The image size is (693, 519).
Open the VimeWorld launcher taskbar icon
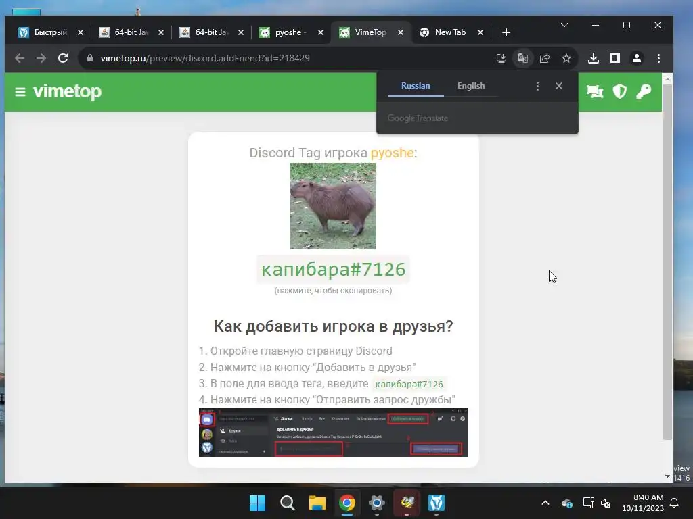(437, 503)
